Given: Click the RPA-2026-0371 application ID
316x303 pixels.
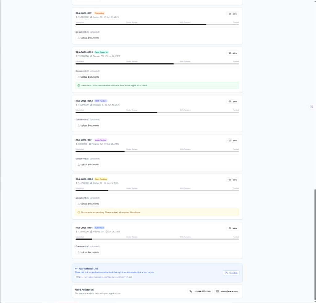Looking at the screenshot, I should (x=84, y=140).
